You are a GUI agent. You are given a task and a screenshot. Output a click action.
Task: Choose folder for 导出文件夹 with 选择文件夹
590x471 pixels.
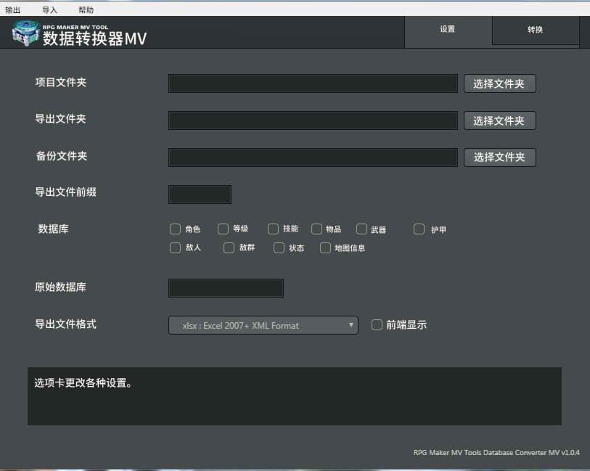point(500,120)
